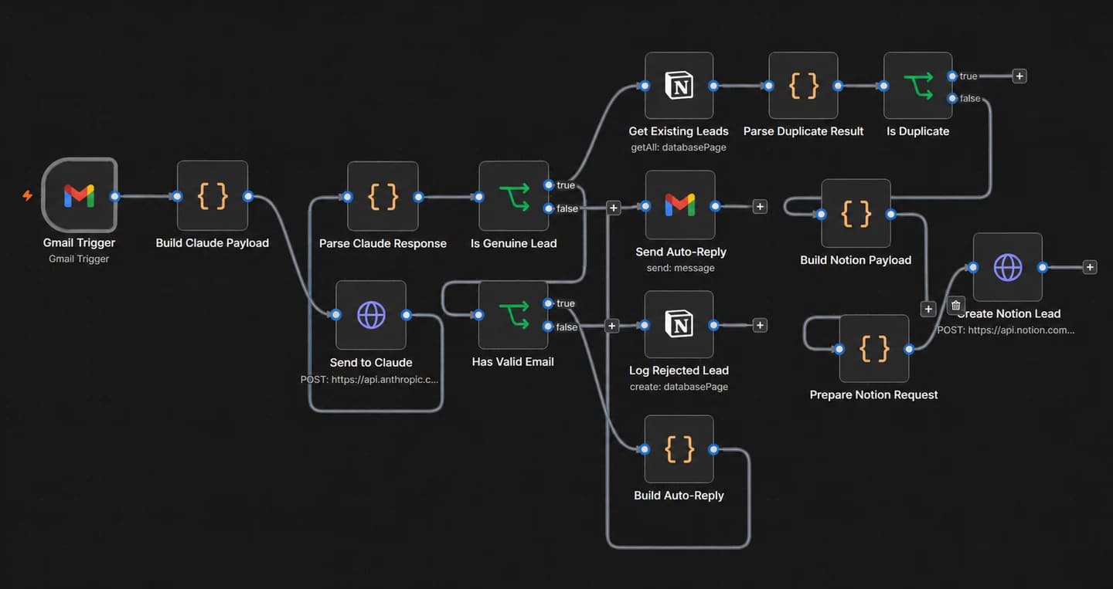Select the Build Notion Payload code node
The width and height of the screenshot is (1113, 589).
click(x=856, y=214)
